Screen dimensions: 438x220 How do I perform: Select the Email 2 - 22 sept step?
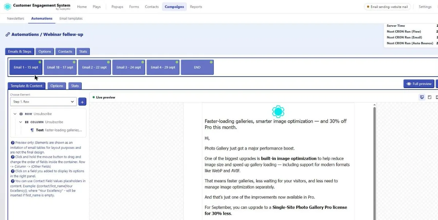click(x=95, y=67)
